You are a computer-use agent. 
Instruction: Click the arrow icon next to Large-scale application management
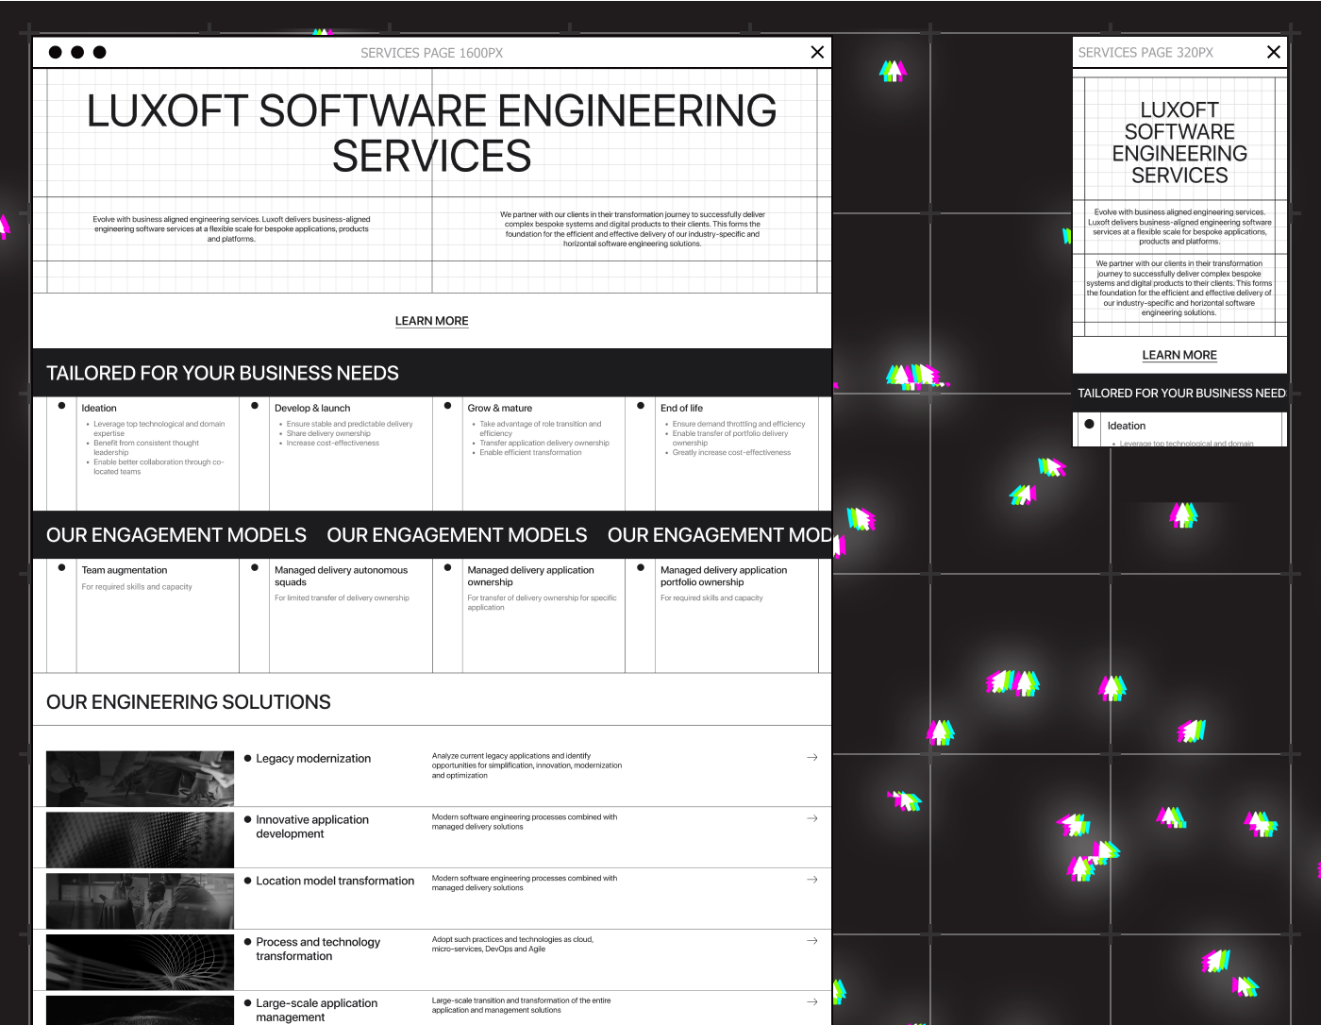(812, 1001)
